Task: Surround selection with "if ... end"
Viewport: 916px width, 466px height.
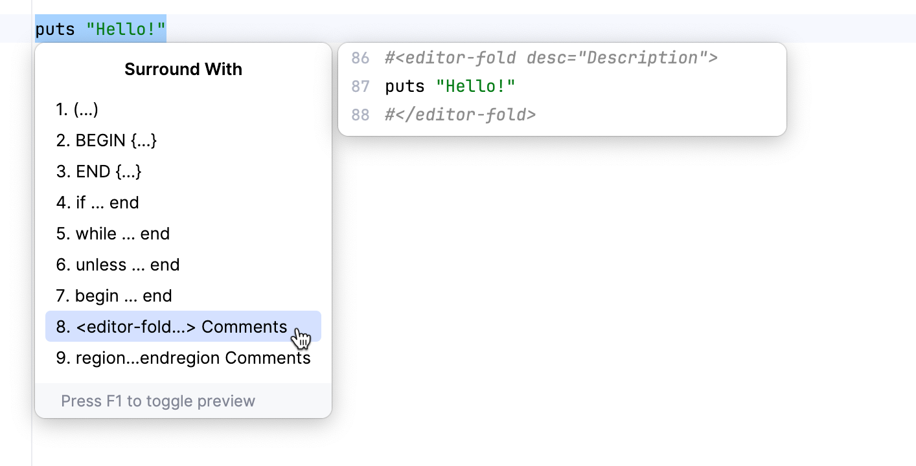Action: click(98, 203)
